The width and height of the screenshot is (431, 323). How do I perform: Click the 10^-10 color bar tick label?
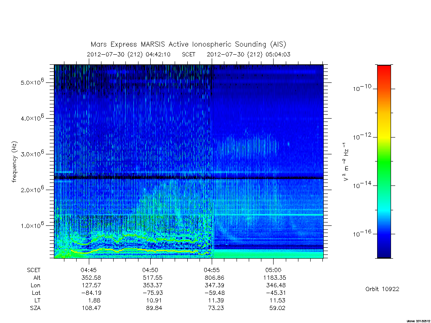(362, 88)
